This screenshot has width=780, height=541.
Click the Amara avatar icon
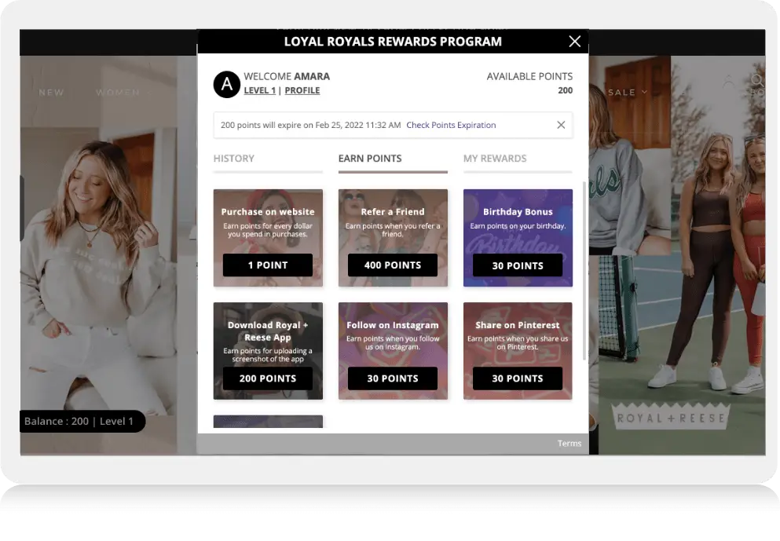[227, 84]
